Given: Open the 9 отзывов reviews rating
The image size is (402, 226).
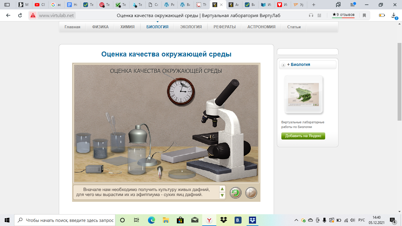Looking at the screenshot, I should (343, 15).
